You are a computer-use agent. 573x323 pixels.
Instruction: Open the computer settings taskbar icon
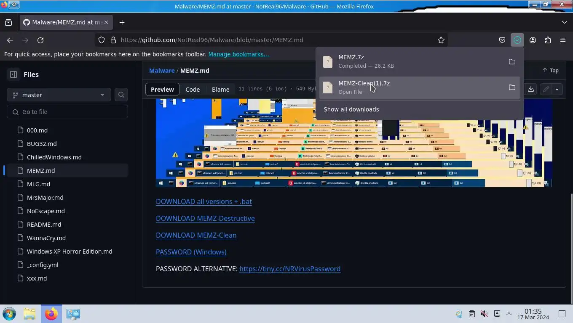click(73, 314)
